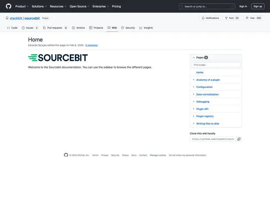Open the Configuration wiki page

point(204,87)
